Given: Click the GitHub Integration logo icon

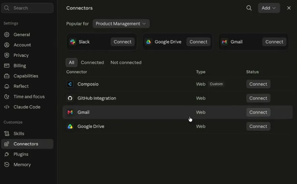Looking at the screenshot, I should [70, 98].
